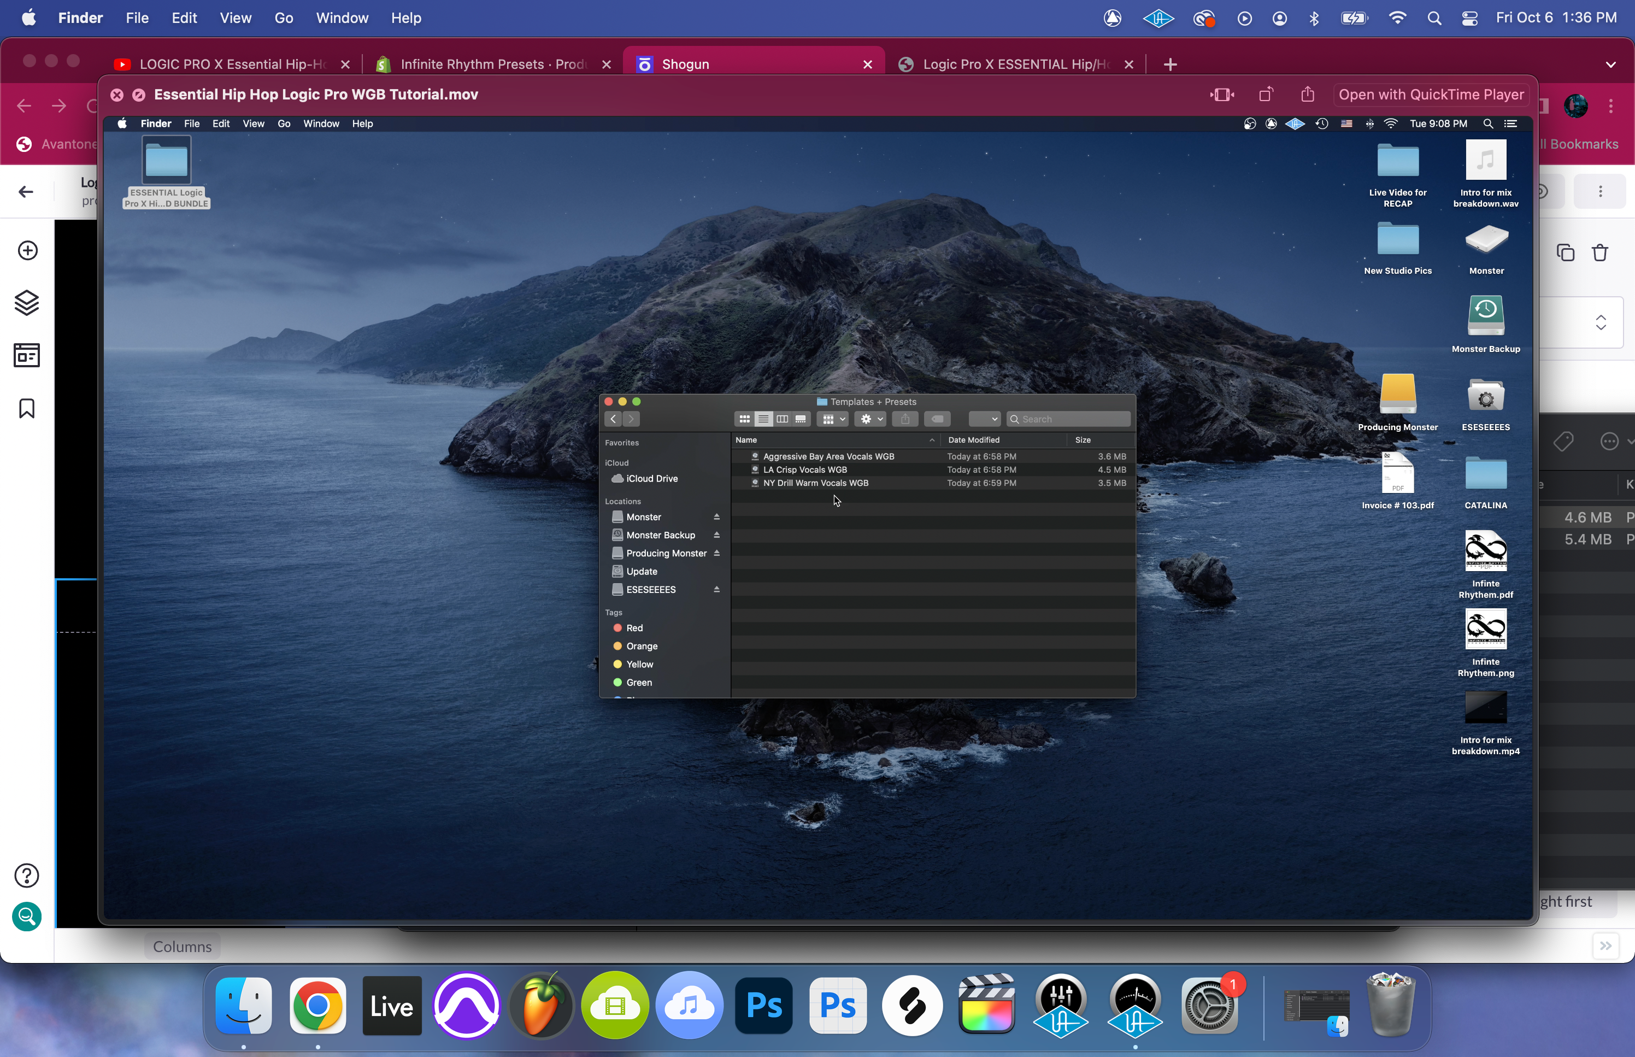Image resolution: width=1635 pixels, height=1057 pixels.
Task: Click the duplicate copy icon
Action: 1565,252
